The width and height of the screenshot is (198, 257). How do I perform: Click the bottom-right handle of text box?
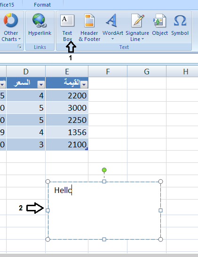pyautogui.click(x=161, y=240)
